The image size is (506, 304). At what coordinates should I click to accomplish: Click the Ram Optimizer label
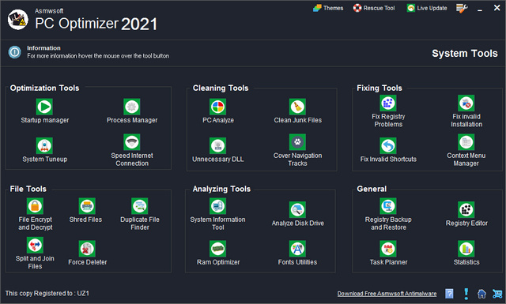218,262
